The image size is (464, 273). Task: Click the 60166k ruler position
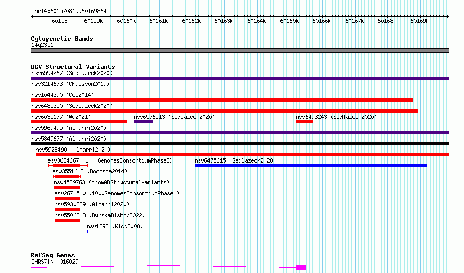click(x=322, y=21)
